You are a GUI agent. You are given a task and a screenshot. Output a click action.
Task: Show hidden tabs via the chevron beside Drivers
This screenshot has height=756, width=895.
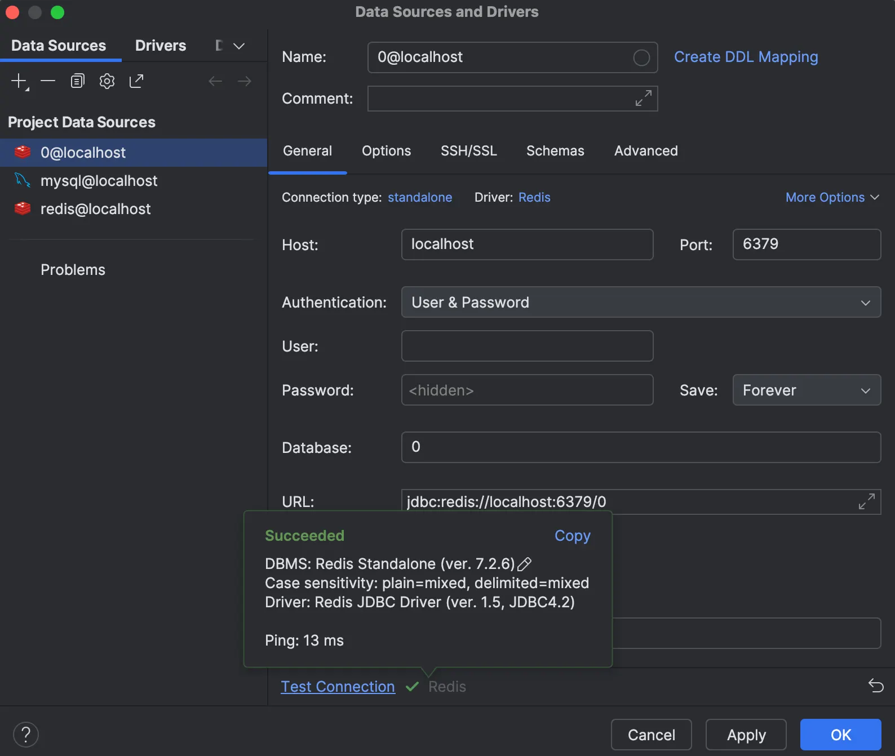[x=239, y=46]
